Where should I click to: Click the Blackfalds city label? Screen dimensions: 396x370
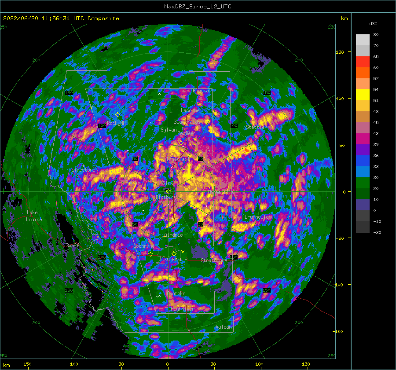(x=187, y=122)
